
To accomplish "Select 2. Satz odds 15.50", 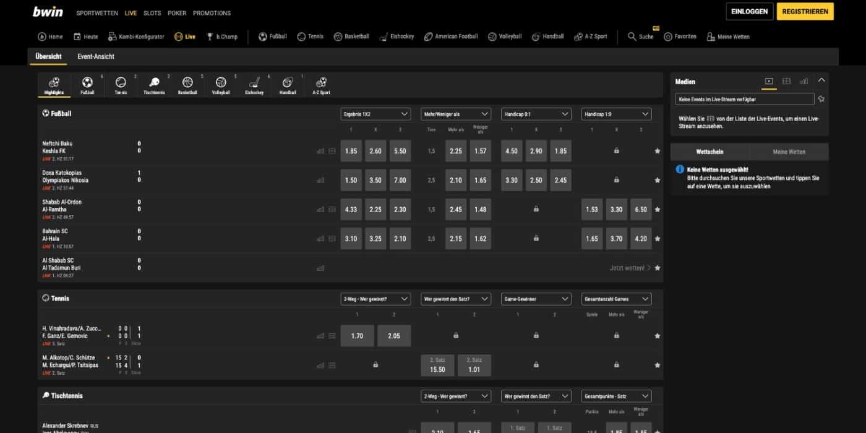I will [437, 365].
